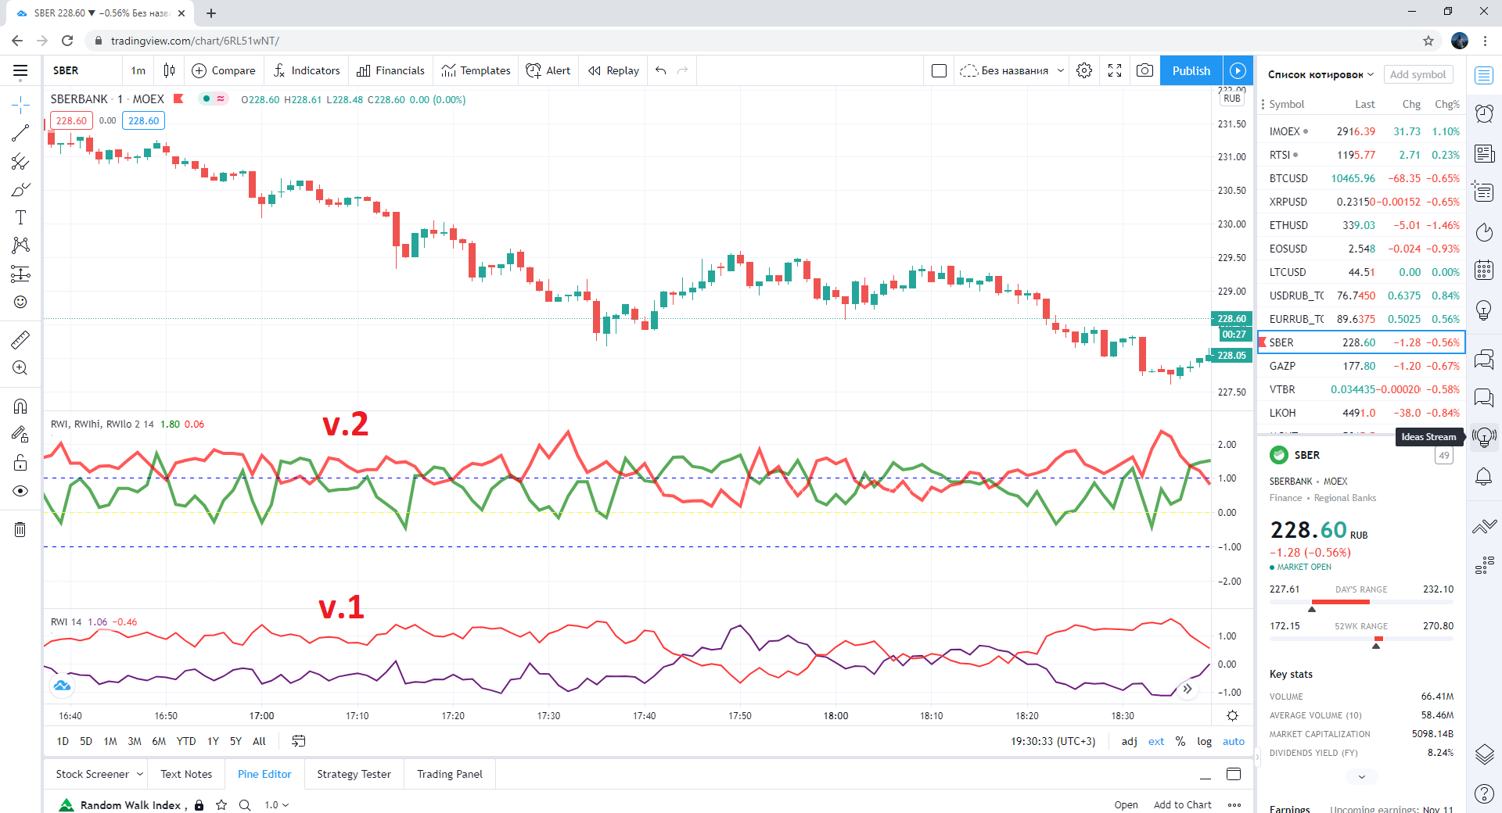Open the Measure ruler tool
The height and width of the screenshot is (813, 1502).
(20, 339)
